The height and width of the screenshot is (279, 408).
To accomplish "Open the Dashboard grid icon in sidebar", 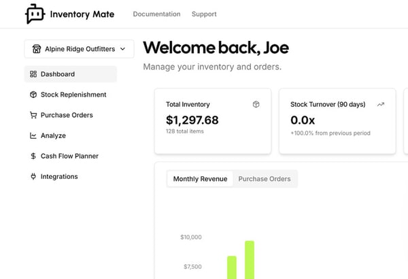I will 33,74.
